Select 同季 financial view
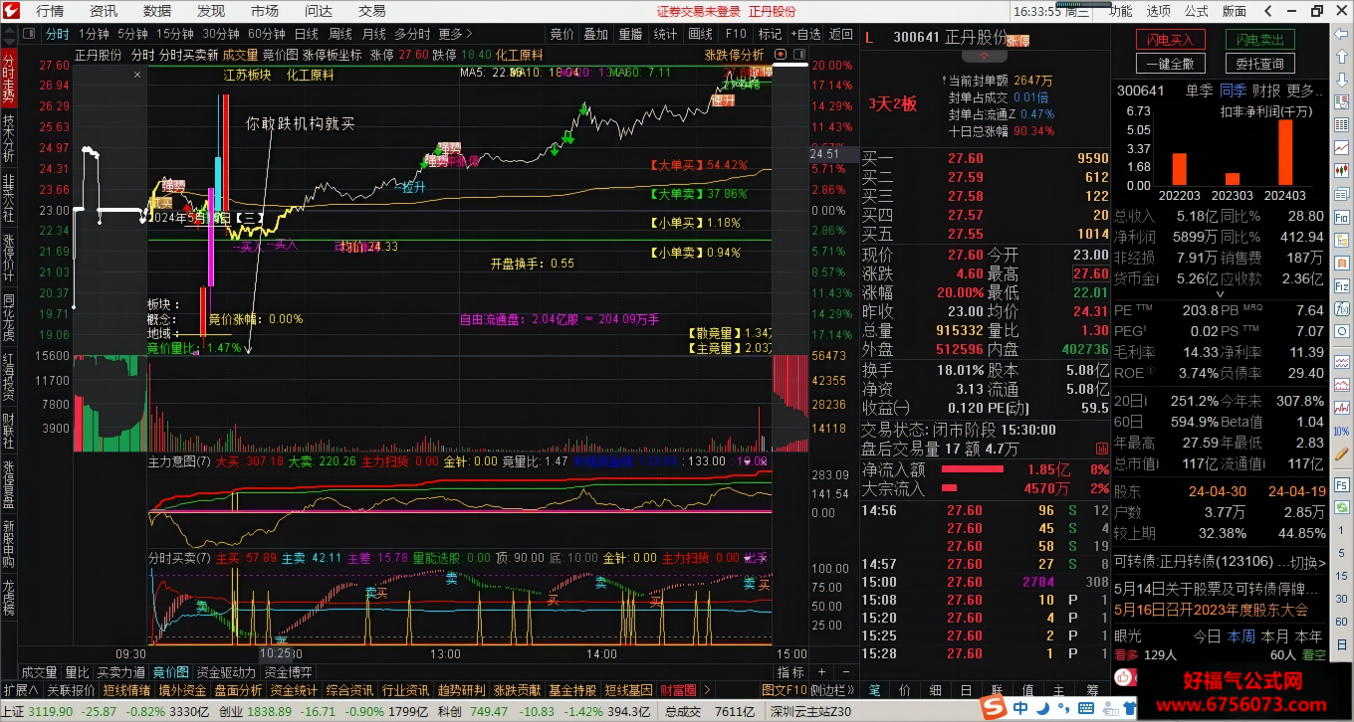Screen dimensions: 1354x722 tap(1234, 90)
